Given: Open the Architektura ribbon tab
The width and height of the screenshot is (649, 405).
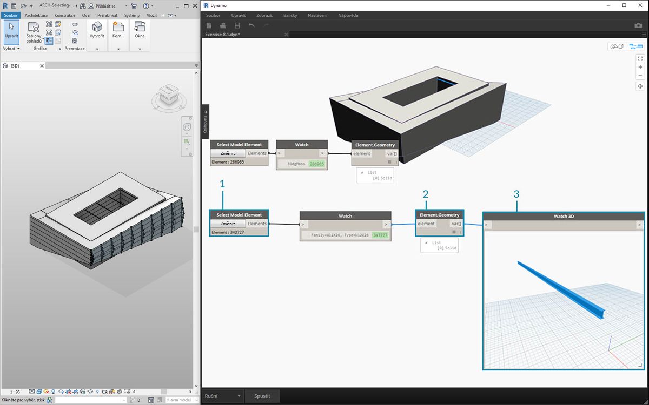Looking at the screenshot, I should tap(36, 15).
